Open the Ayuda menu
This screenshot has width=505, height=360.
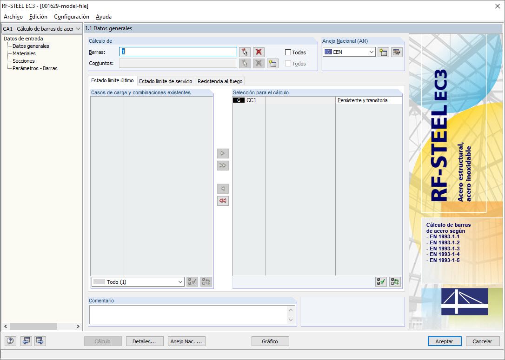104,17
